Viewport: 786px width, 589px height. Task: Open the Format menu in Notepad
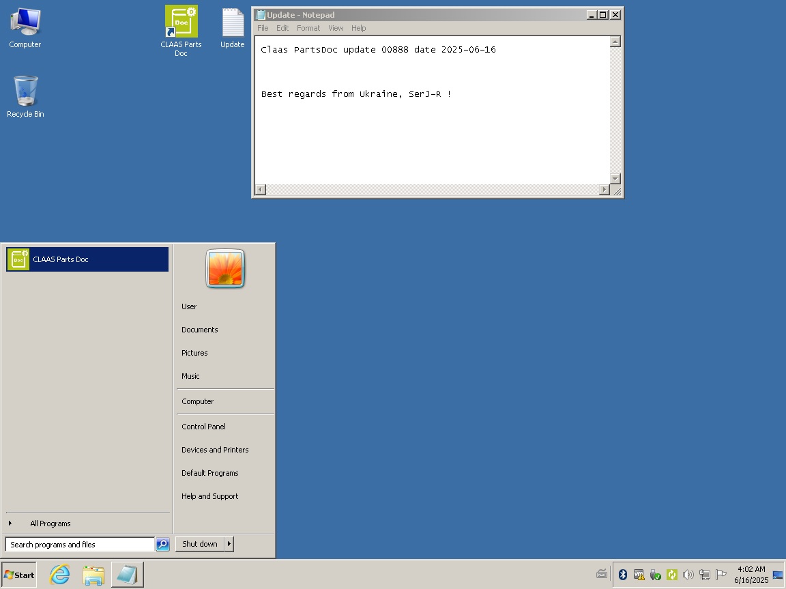(308, 28)
